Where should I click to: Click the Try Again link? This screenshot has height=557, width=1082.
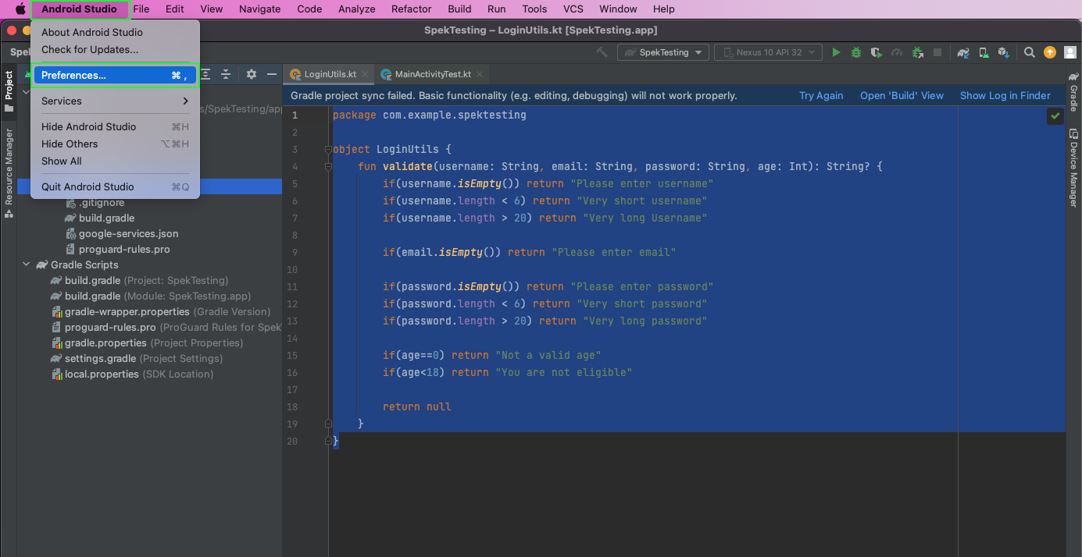point(821,95)
